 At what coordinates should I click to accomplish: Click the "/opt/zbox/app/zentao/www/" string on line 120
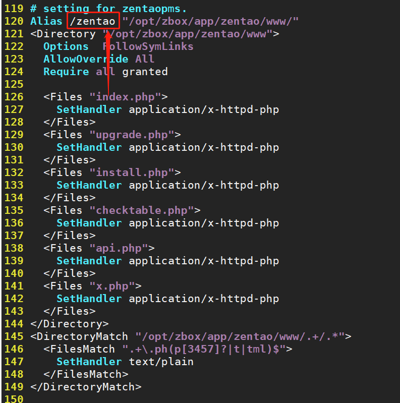coord(210,21)
